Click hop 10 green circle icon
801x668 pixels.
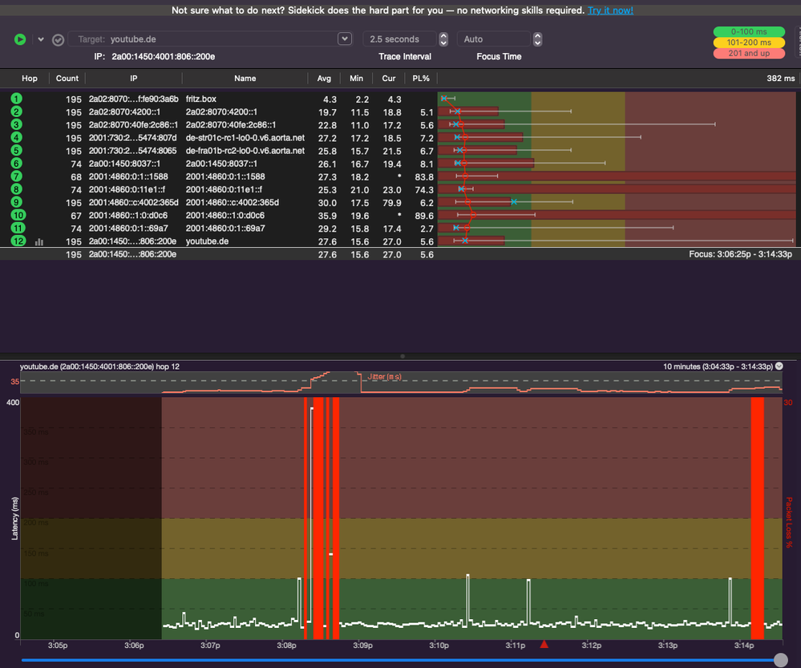coord(18,215)
